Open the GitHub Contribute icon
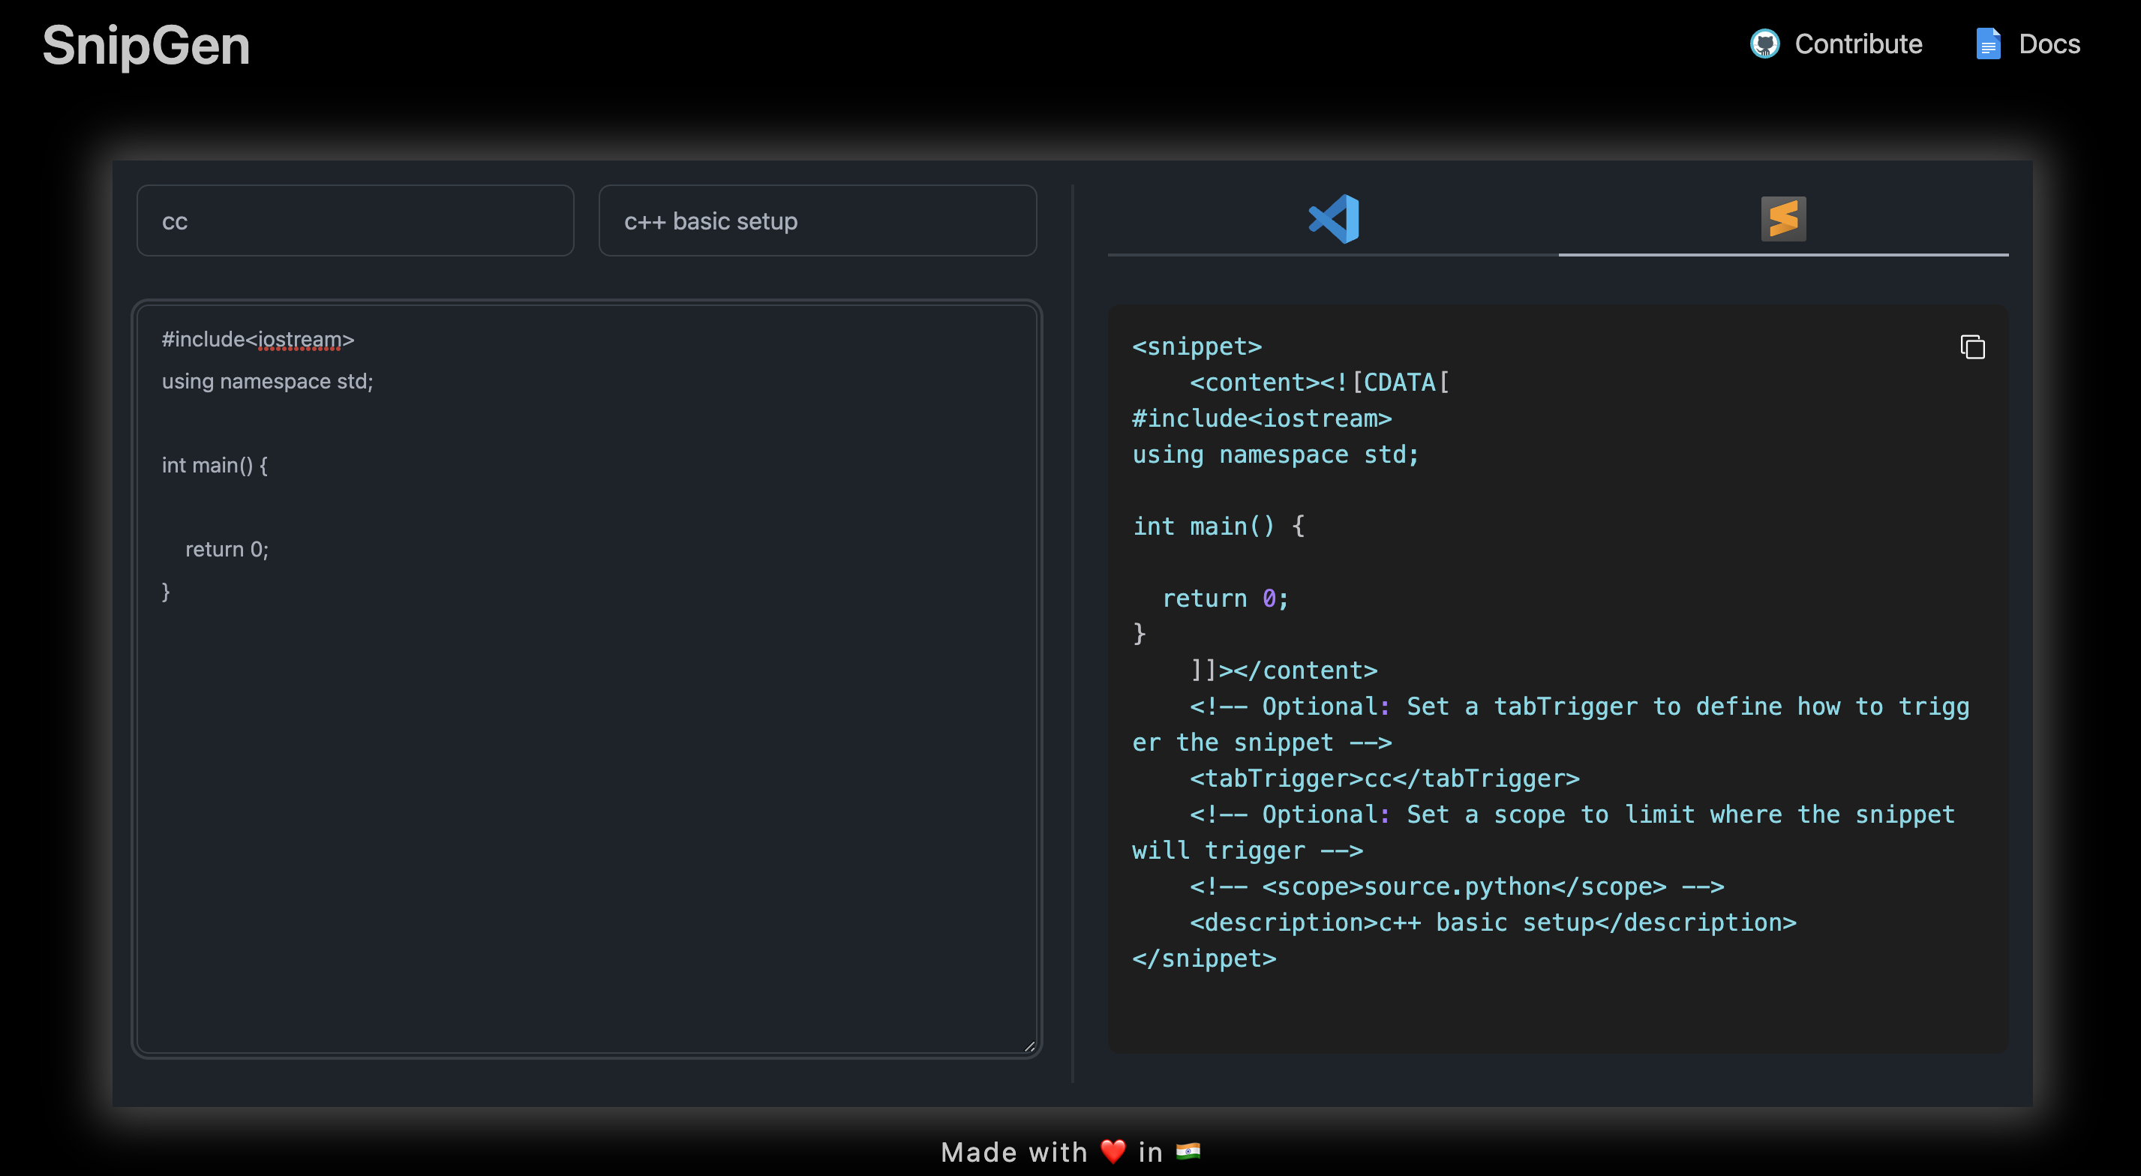The image size is (2141, 1176). pos(1764,44)
